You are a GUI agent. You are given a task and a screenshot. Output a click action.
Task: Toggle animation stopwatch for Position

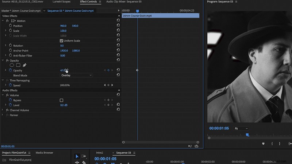pyautogui.click(x=11, y=26)
